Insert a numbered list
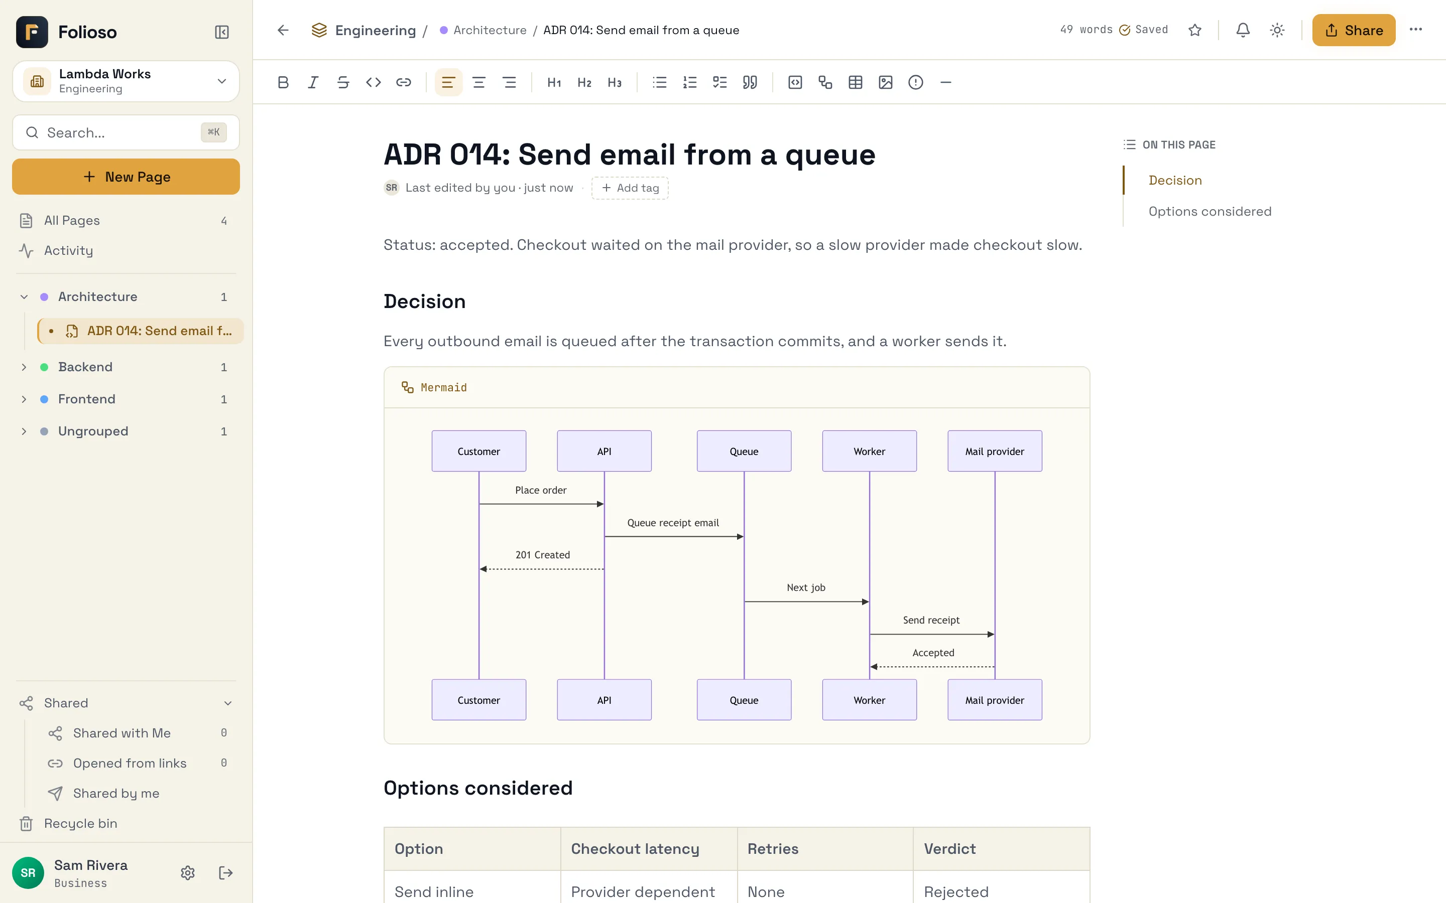 click(689, 82)
